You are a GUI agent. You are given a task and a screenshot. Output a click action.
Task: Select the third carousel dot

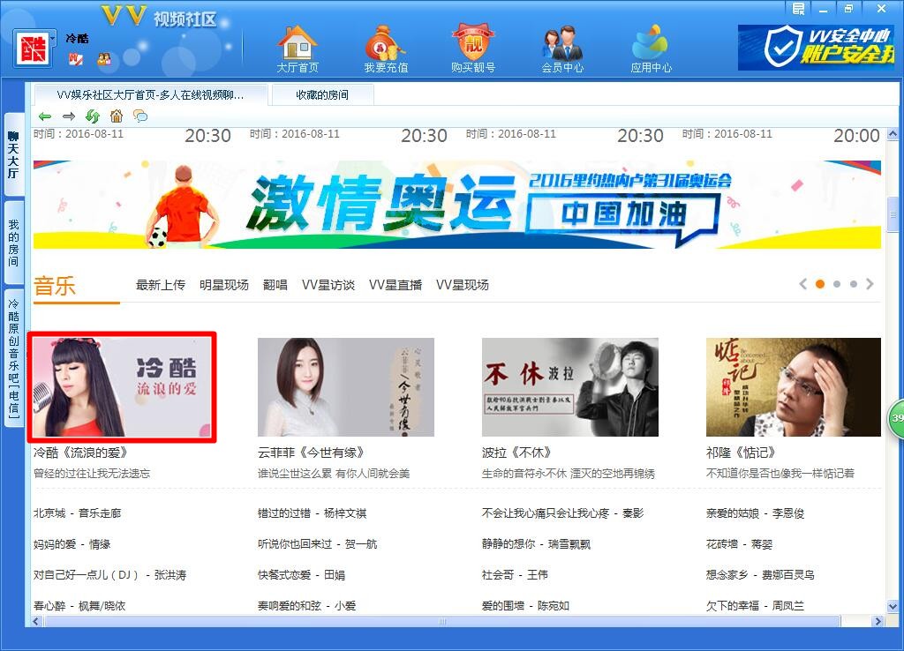coord(854,284)
